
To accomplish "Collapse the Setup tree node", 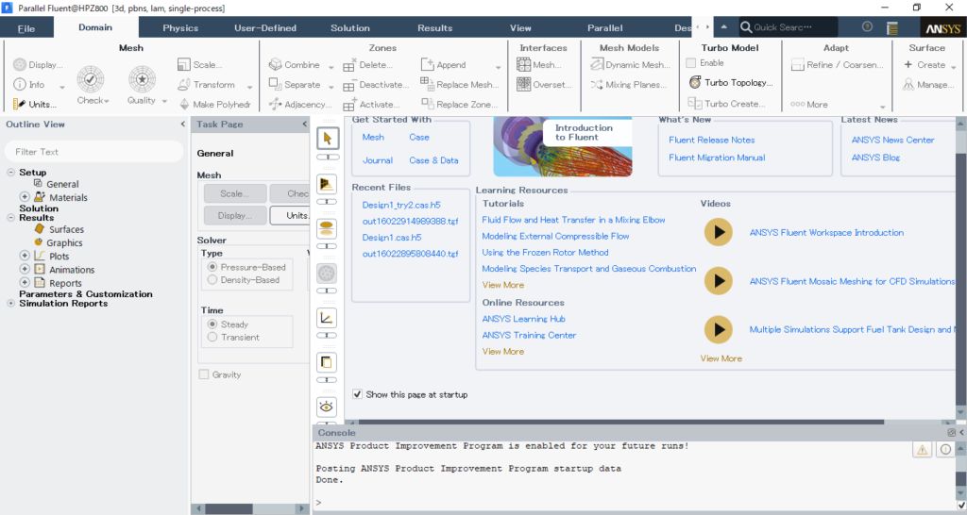I will pos(10,173).
